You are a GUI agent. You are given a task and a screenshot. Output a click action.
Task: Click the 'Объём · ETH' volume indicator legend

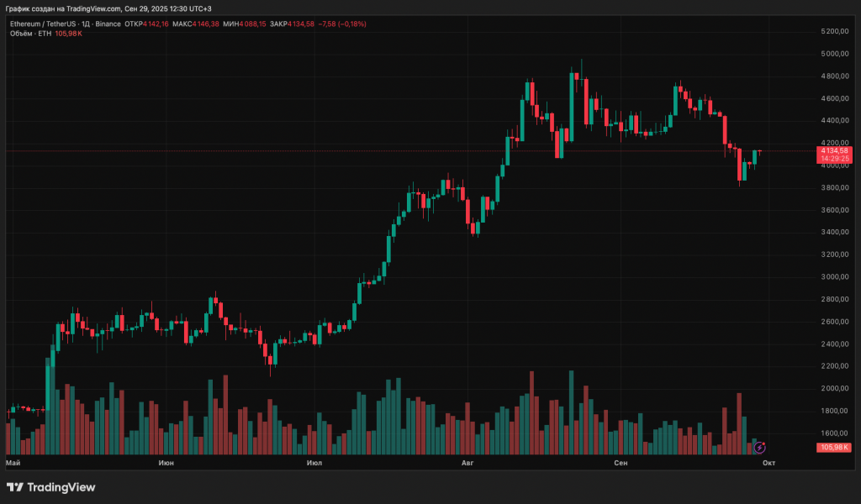click(x=29, y=34)
